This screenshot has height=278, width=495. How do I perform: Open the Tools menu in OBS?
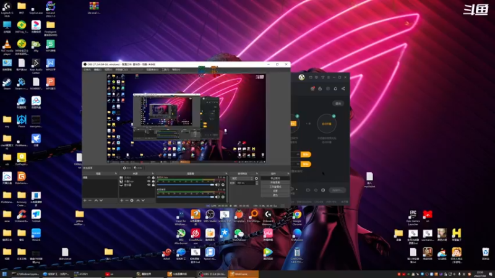tap(165, 70)
